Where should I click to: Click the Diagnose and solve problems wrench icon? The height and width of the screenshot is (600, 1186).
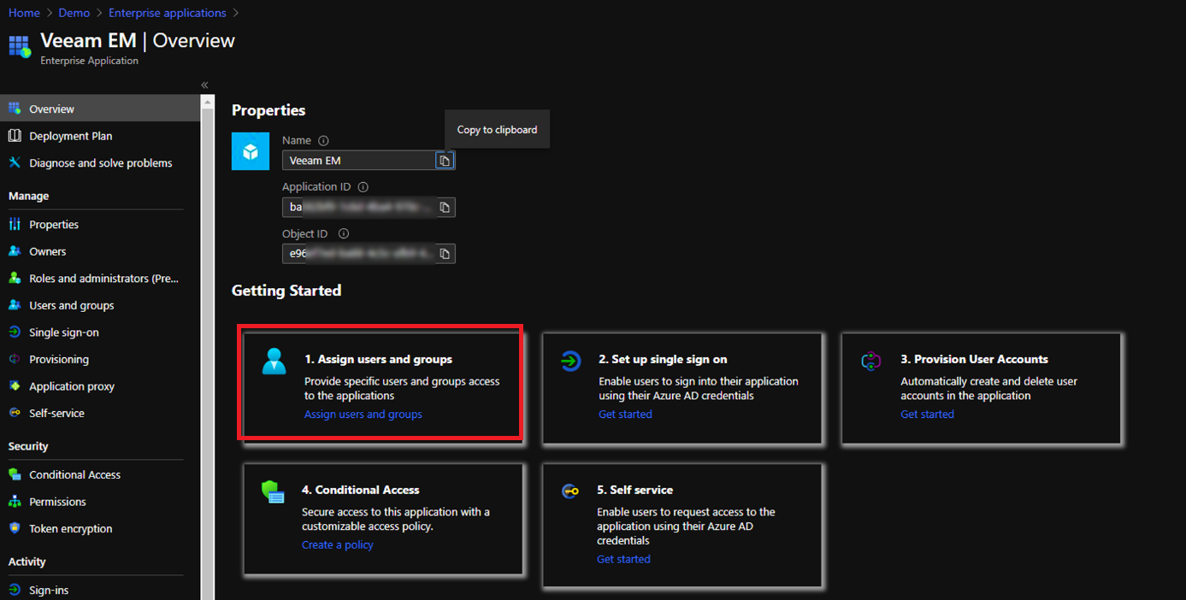[x=15, y=162]
